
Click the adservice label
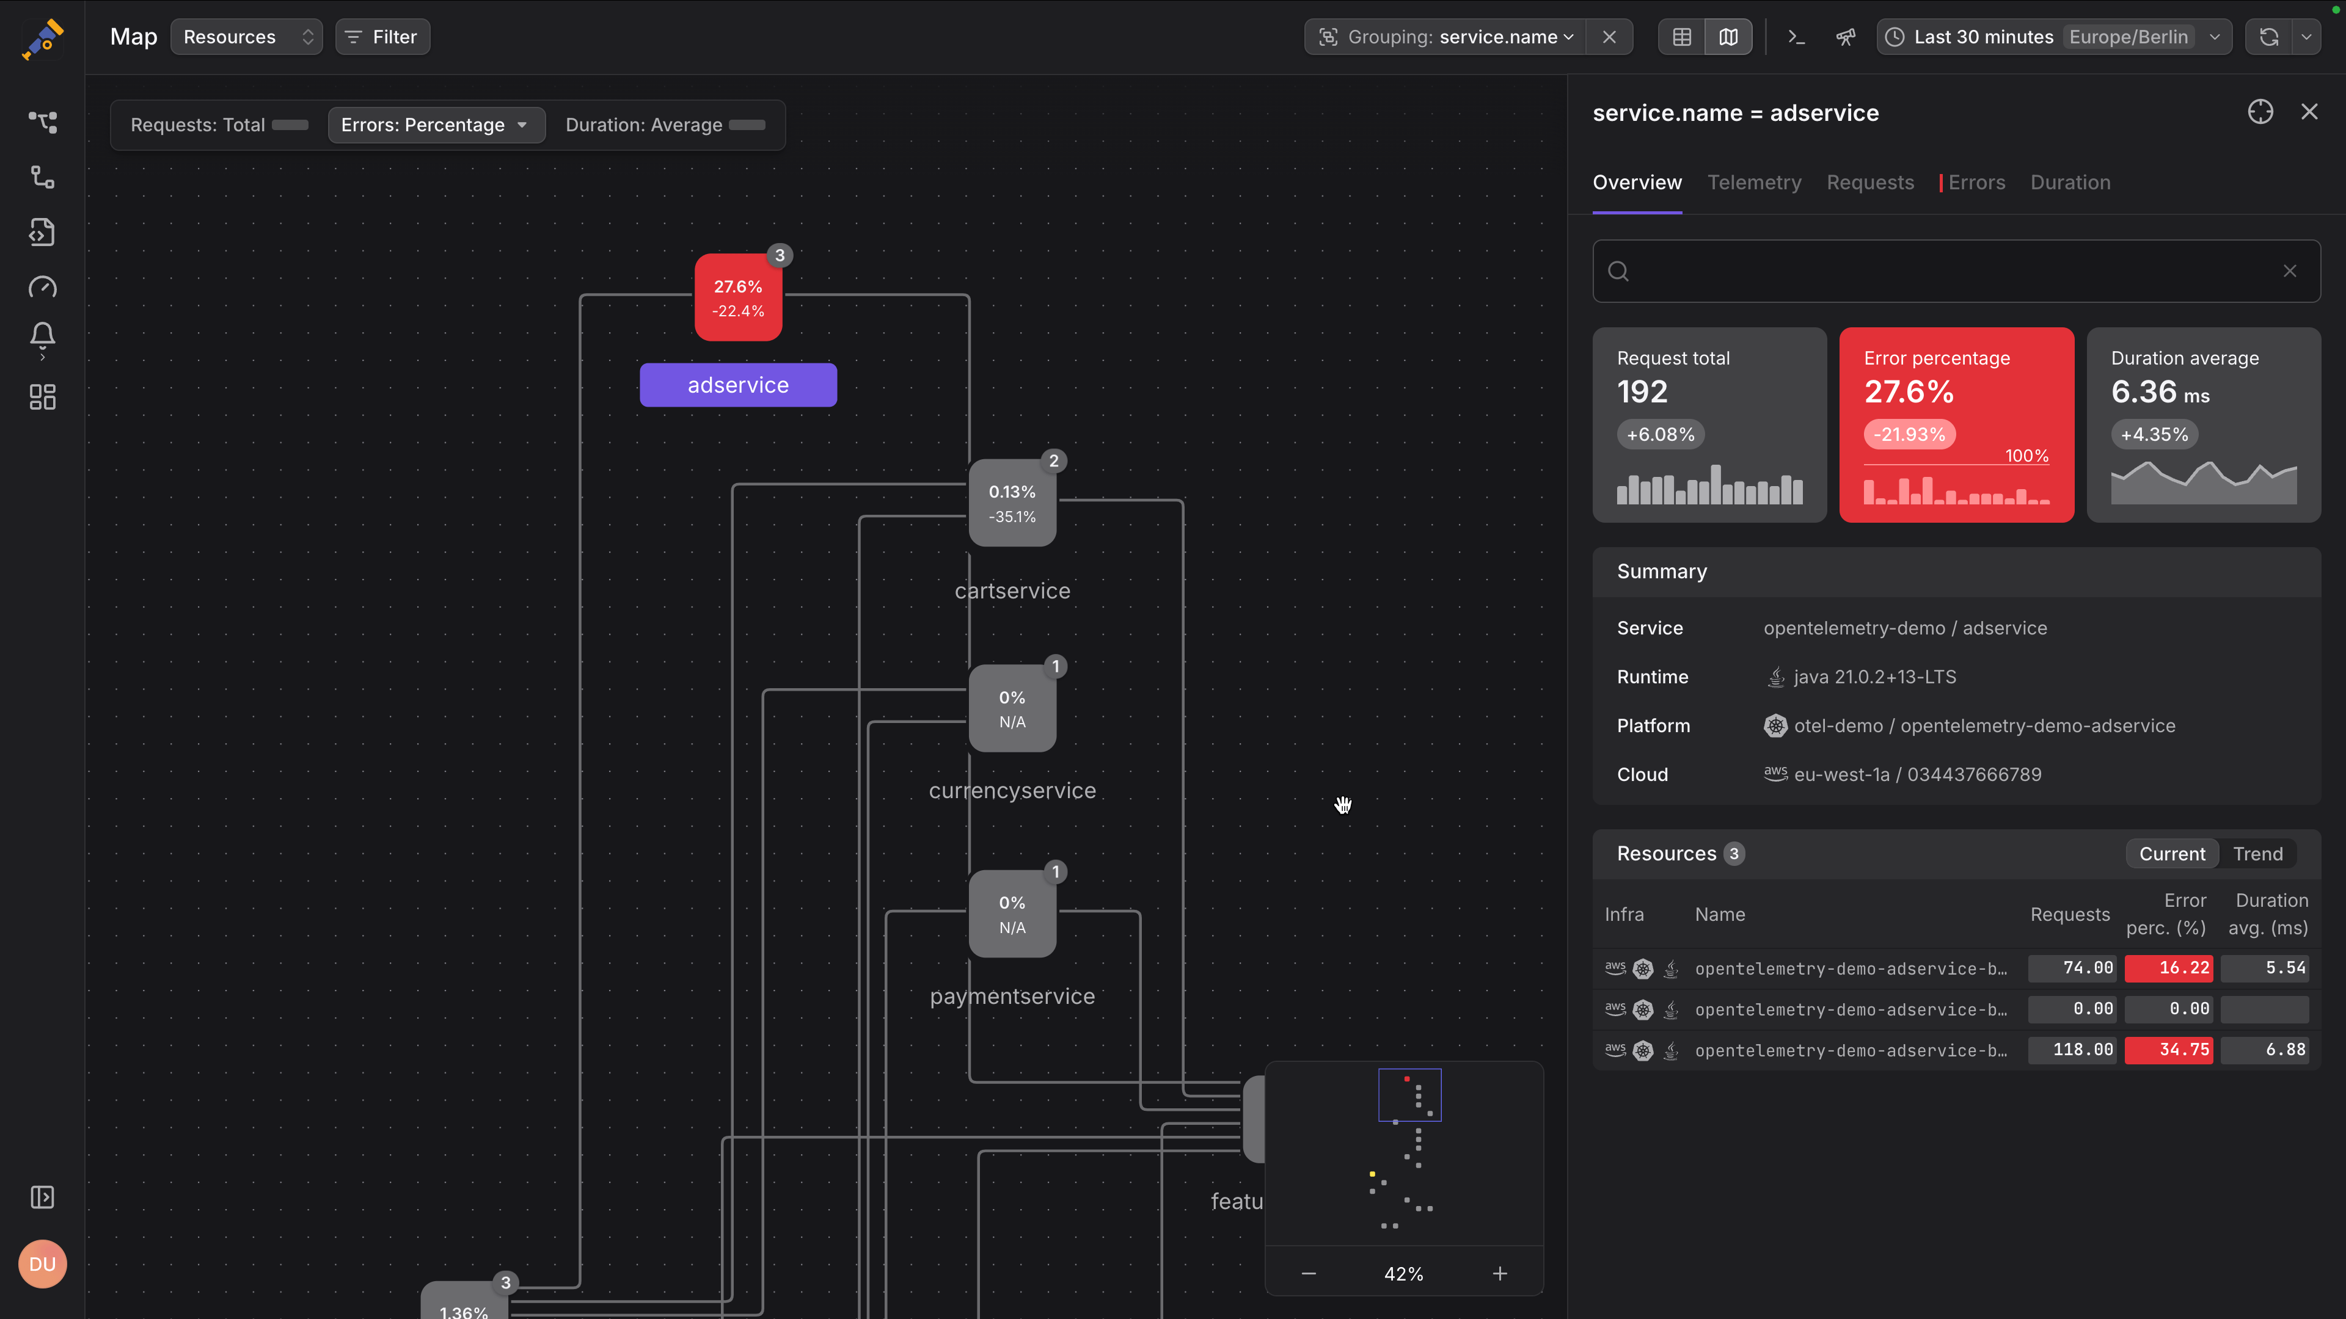739,385
